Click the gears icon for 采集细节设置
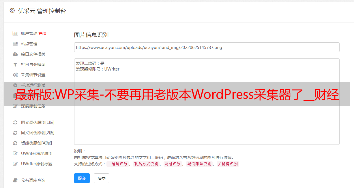The width and height of the screenshot is (354, 188). tap(15, 75)
